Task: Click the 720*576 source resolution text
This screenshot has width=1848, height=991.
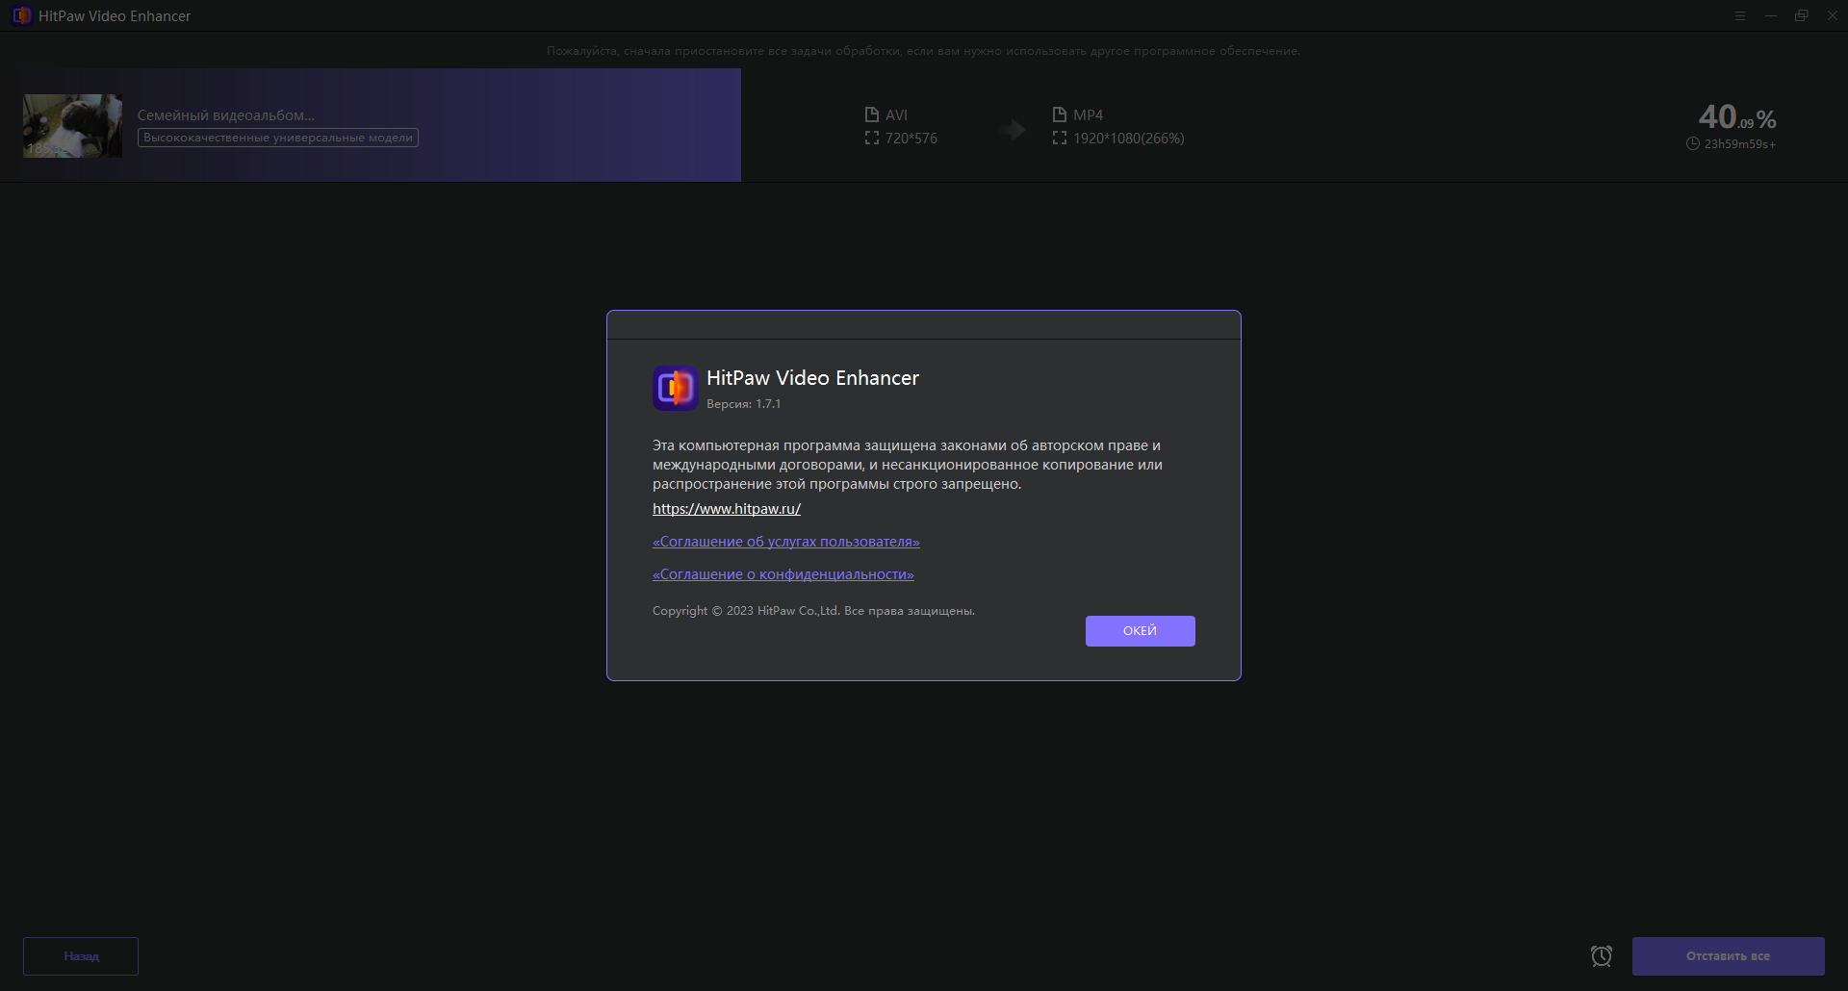Action: [x=911, y=139]
